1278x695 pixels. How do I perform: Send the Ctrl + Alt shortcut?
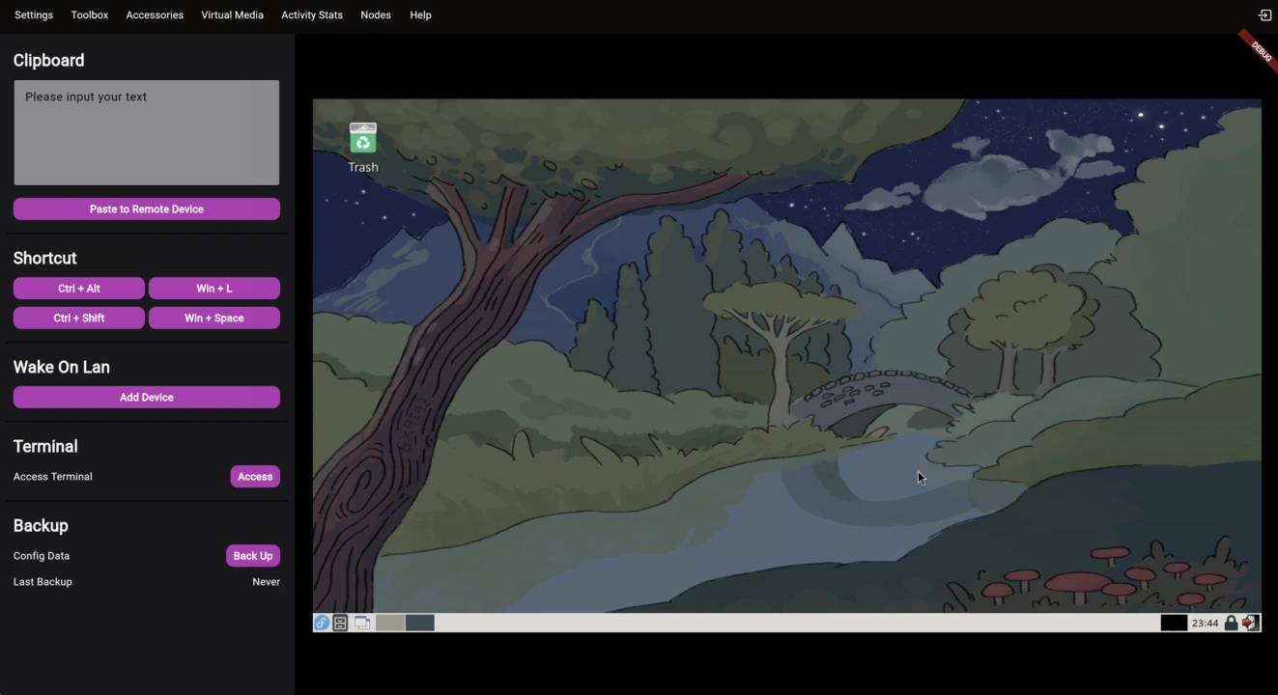[x=79, y=289]
